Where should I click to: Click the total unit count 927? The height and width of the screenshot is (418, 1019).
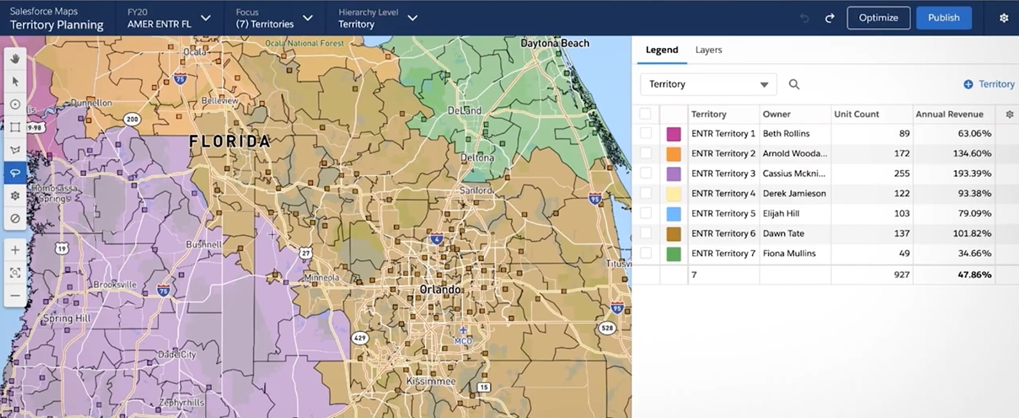(x=901, y=274)
